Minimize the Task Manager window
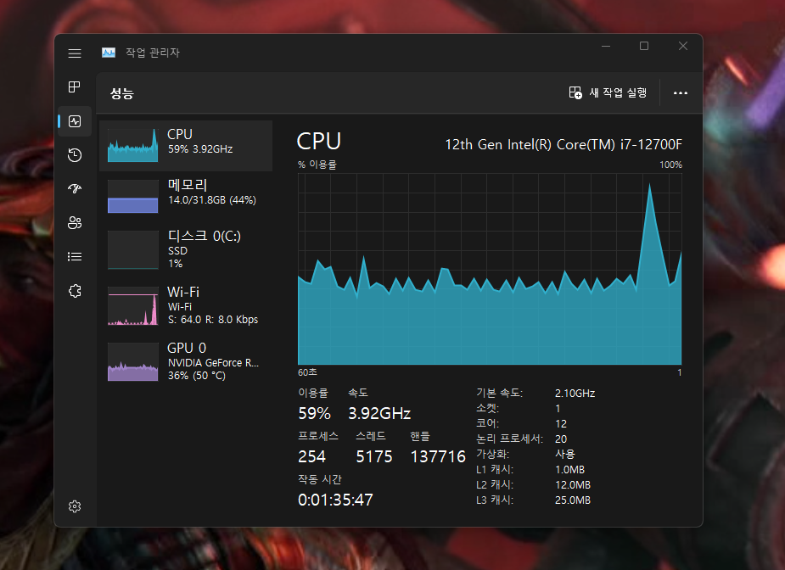The image size is (785, 570). pos(606,46)
